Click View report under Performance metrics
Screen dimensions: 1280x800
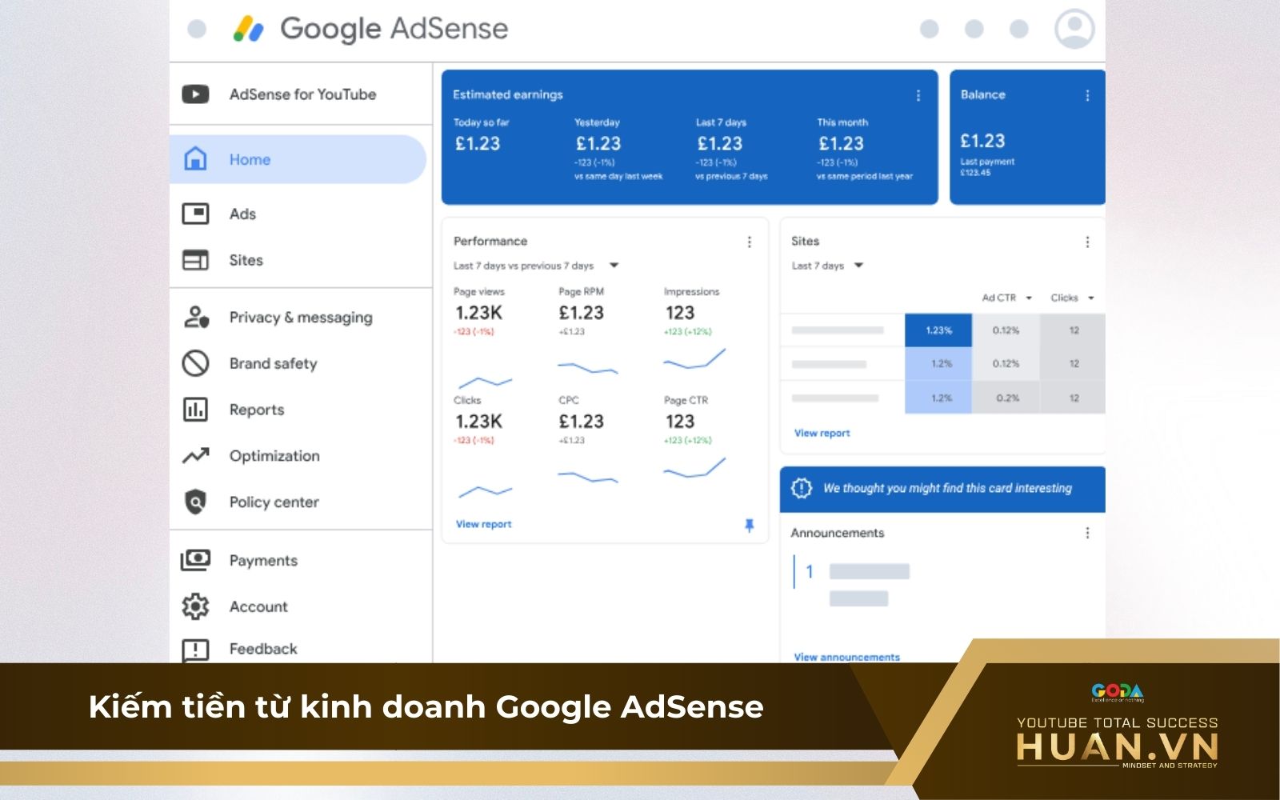click(x=483, y=524)
